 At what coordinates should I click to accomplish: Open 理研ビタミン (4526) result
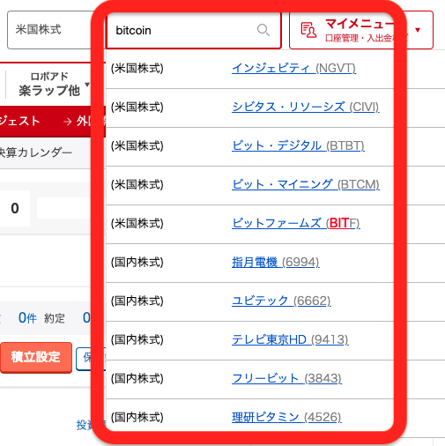tap(286, 418)
